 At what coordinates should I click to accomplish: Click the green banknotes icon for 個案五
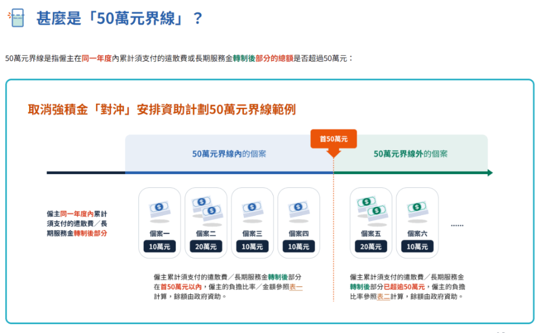point(371,207)
